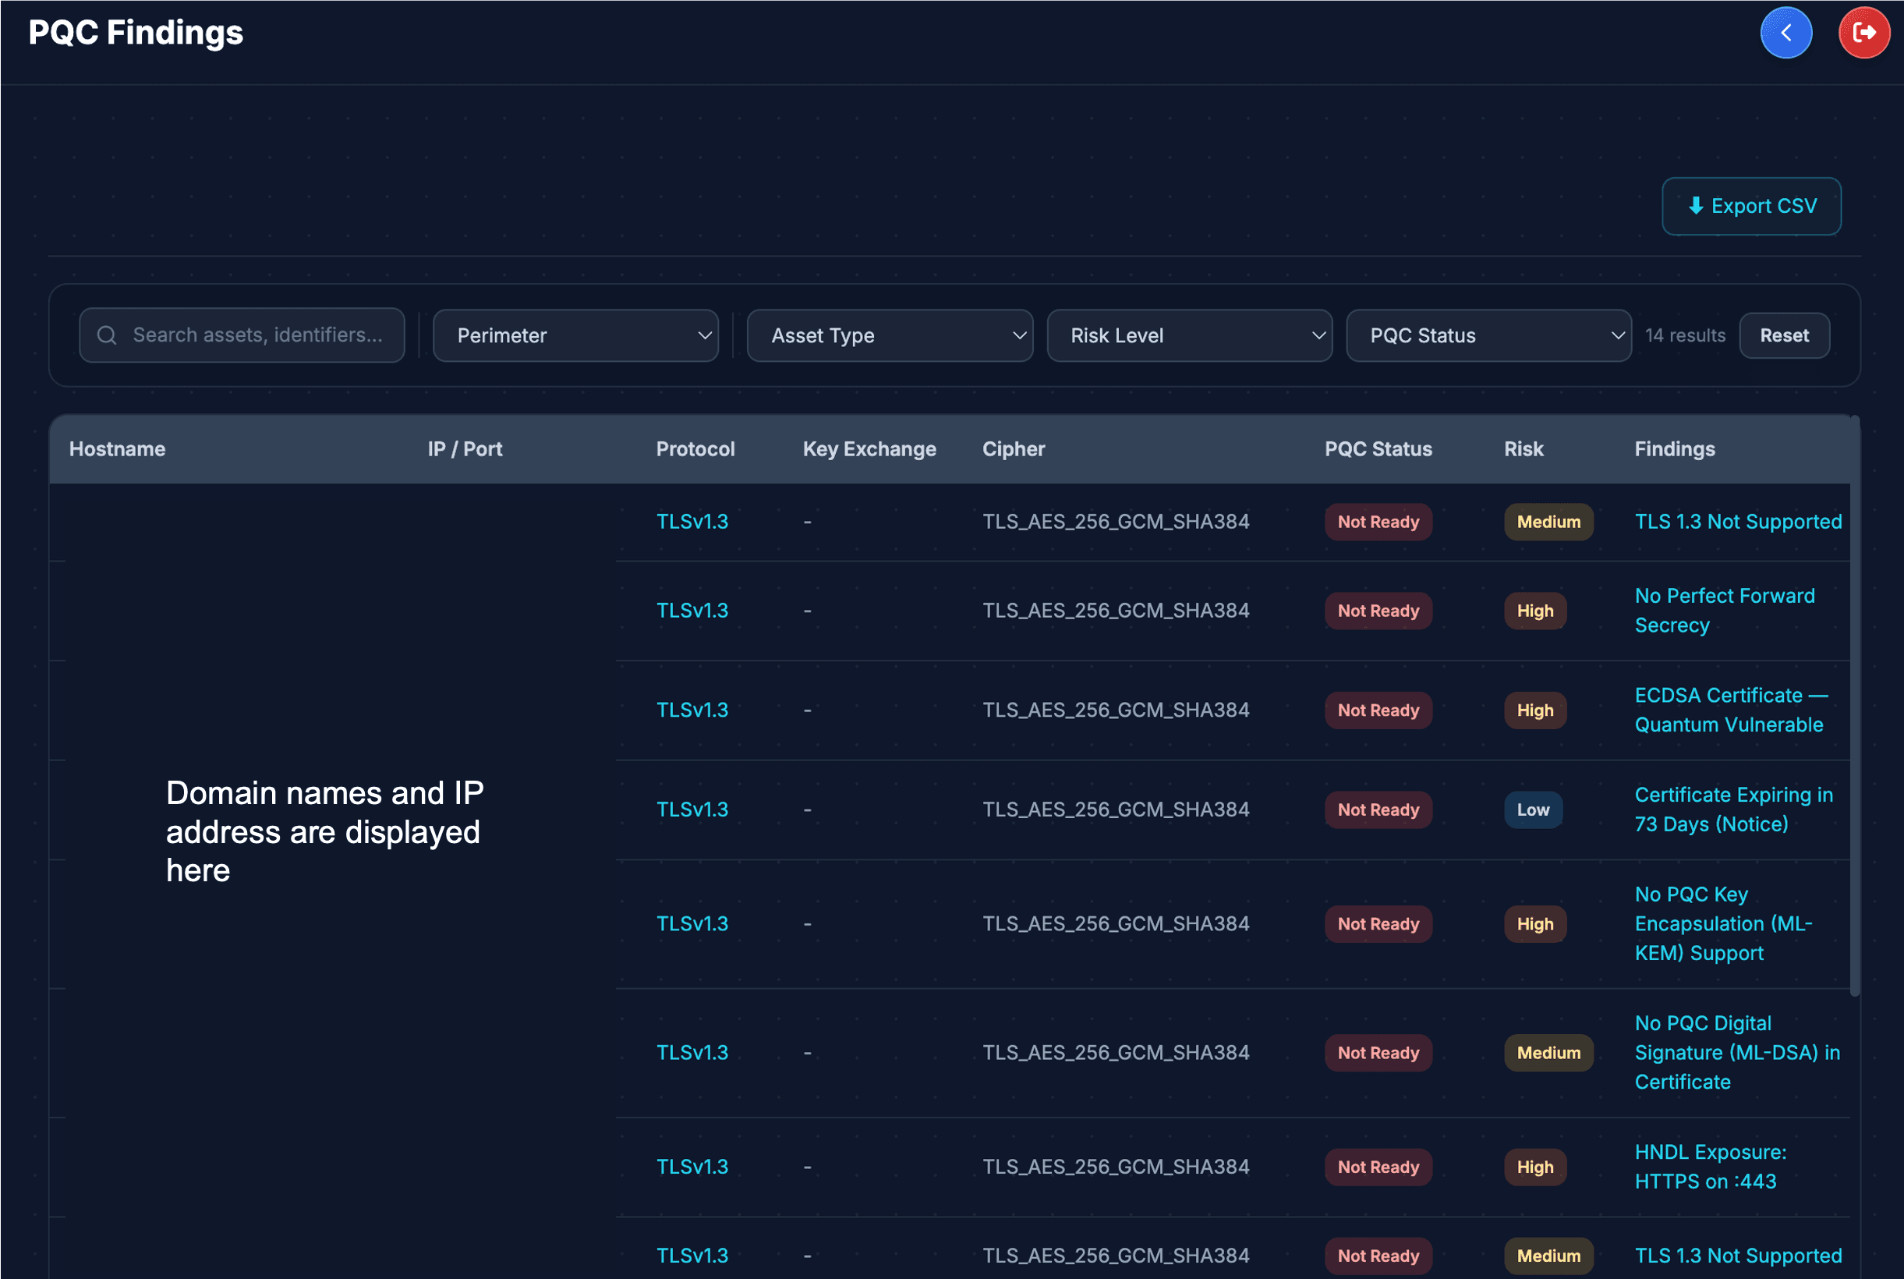Click the search magnifier icon
This screenshot has height=1279, width=1904.
pyautogui.click(x=106, y=335)
